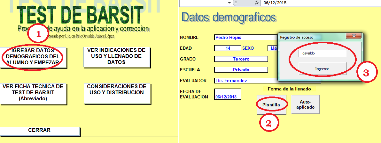Choose the Auto-aplicado button

(306, 104)
